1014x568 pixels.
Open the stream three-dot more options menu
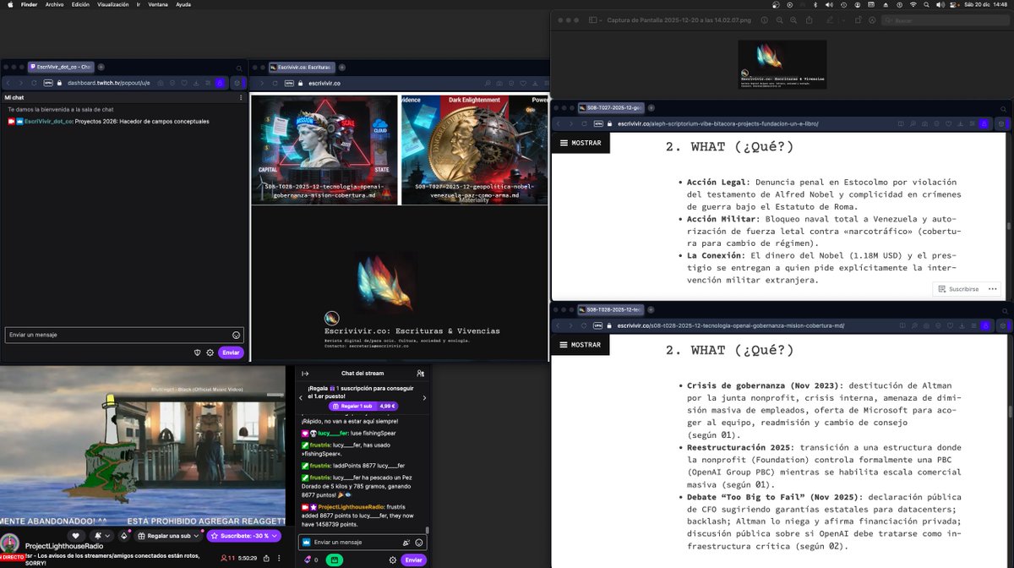pyautogui.click(x=280, y=558)
